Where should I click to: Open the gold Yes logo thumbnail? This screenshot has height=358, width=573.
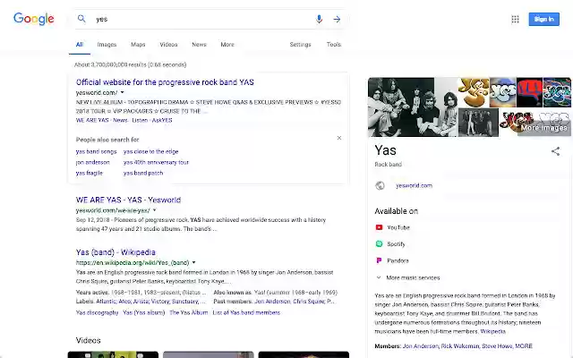(474, 92)
